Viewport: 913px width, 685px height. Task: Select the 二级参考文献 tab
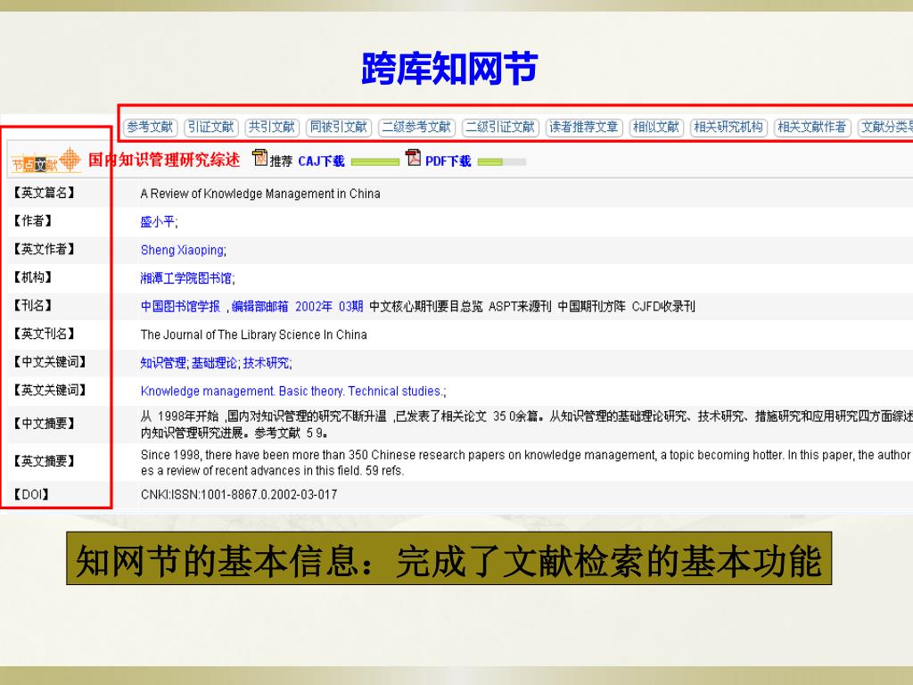(416, 127)
